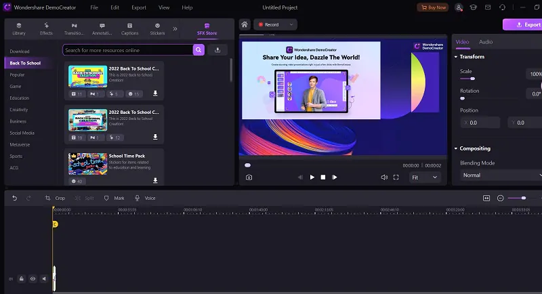The height and width of the screenshot is (294, 542).
Task: Collapse the Transform section
Action: [456, 57]
